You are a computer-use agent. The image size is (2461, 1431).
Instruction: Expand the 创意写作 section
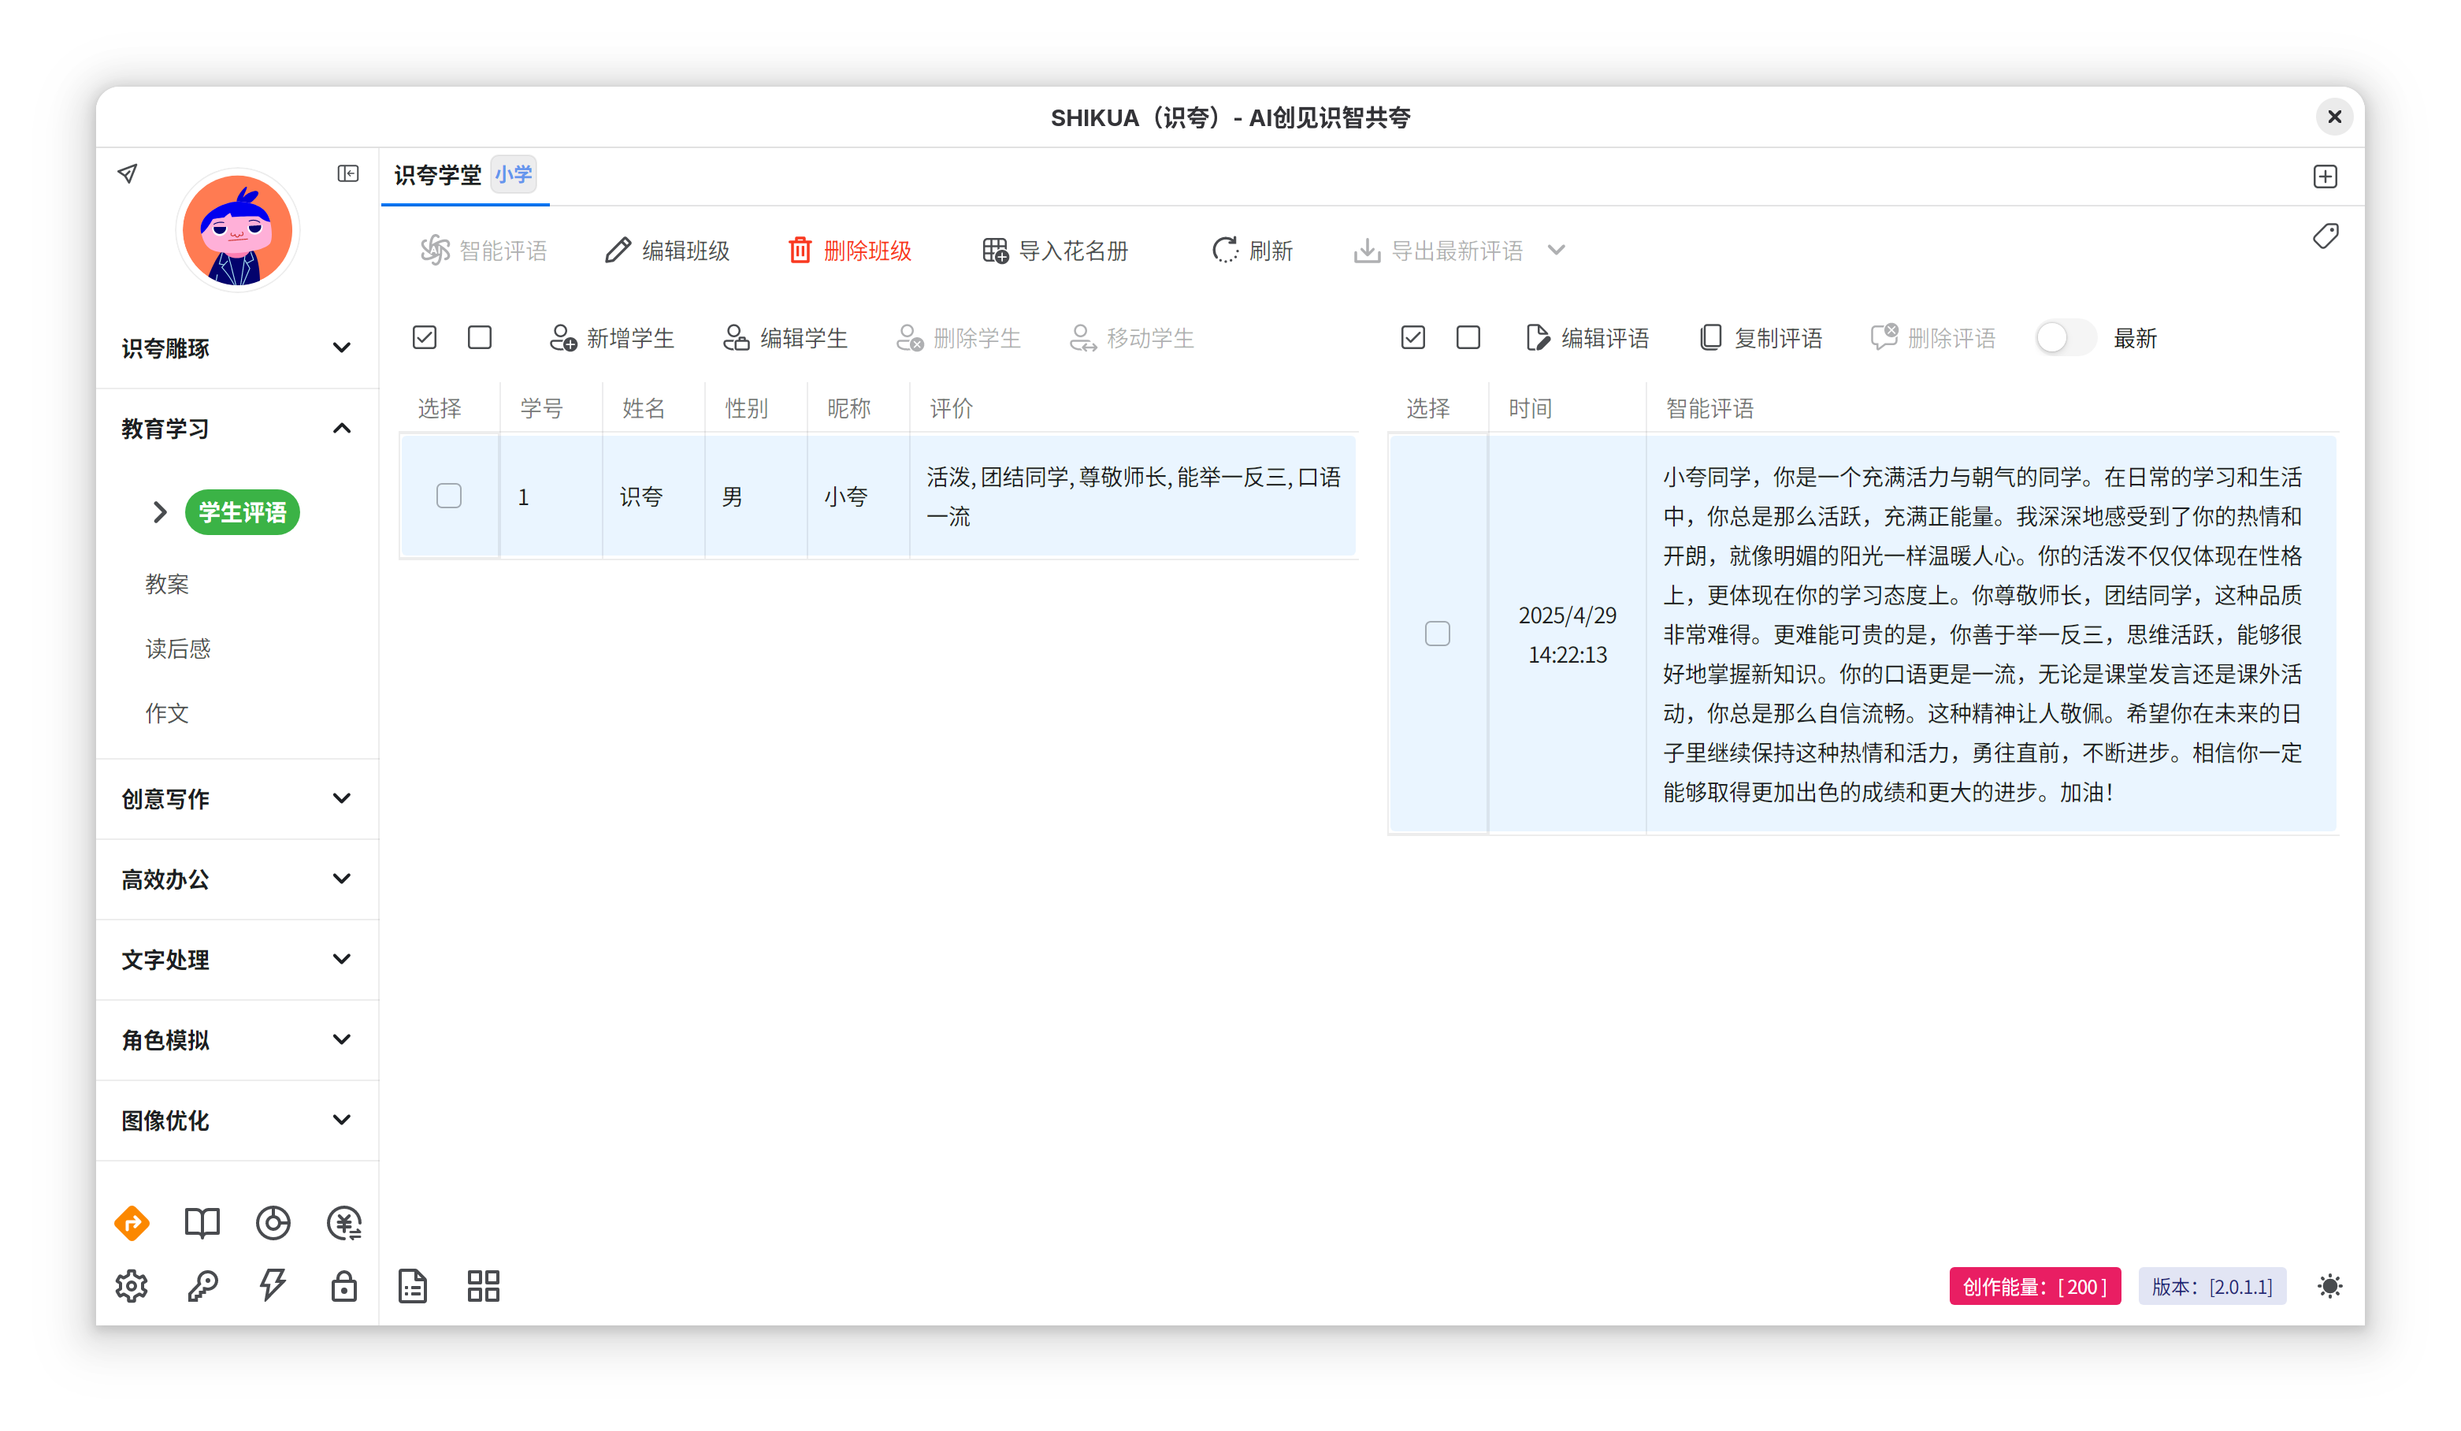point(236,799)
